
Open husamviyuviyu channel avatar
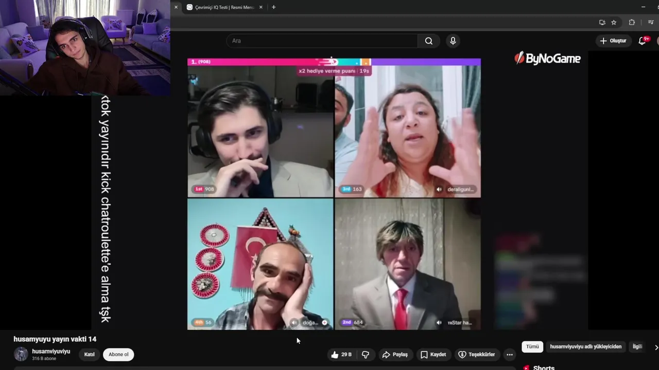pos(21,354)
